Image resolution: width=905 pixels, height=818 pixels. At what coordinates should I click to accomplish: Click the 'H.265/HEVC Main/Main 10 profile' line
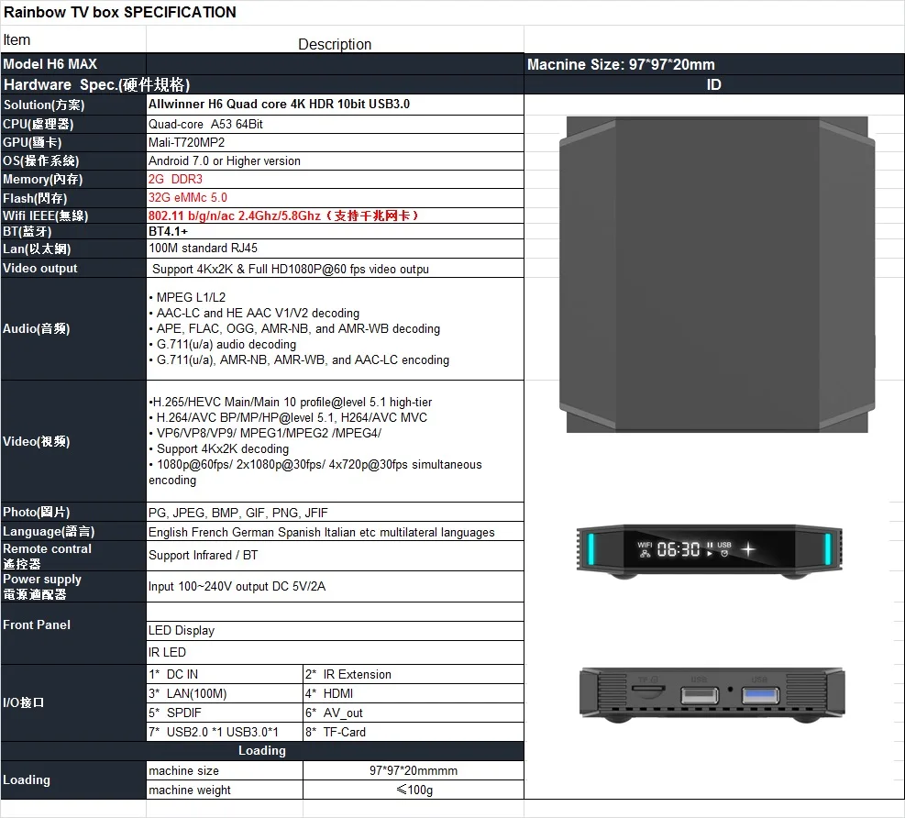click(291, 402)
